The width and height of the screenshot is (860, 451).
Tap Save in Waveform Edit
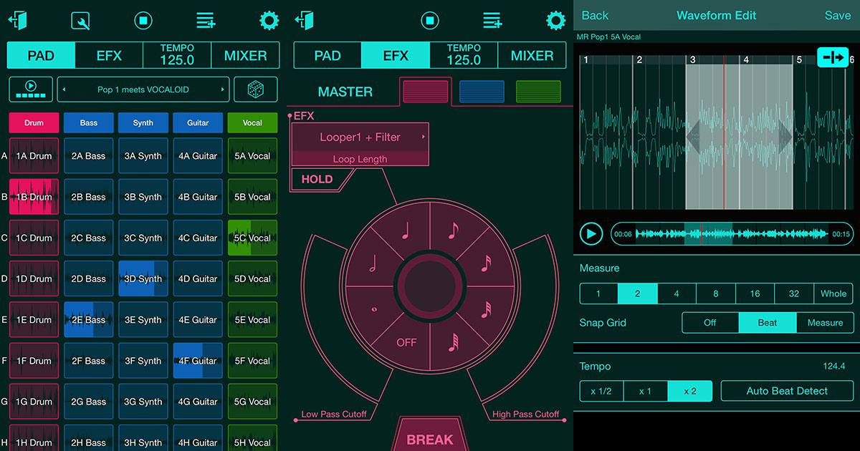tap(838, 15)
